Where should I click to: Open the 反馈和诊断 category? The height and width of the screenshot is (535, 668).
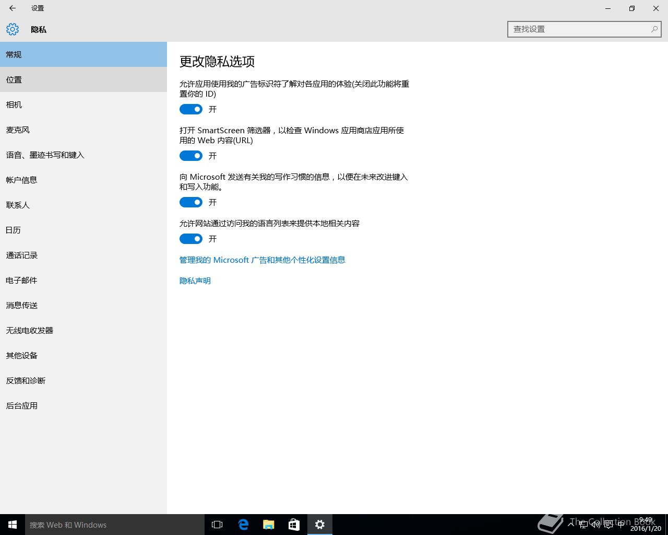tap(83, 380)
